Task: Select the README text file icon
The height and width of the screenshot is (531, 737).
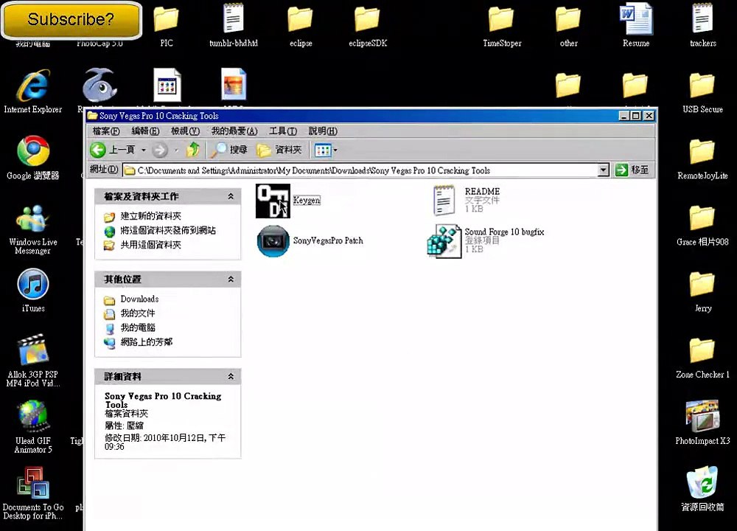Action: point(444,201)
